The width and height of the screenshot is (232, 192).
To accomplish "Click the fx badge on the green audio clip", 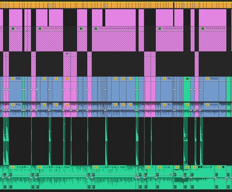I will 187,105.
